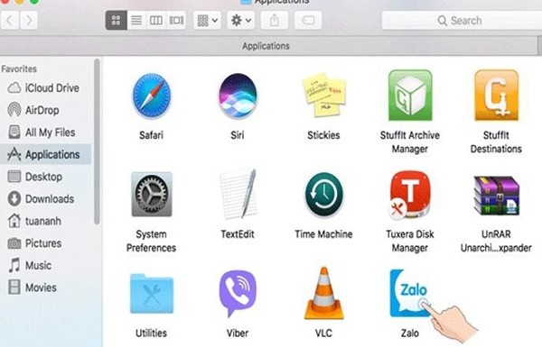Viewport: 542px width, 347px height.
Task: Click the Share toolbar button
Action: (275, 21)
